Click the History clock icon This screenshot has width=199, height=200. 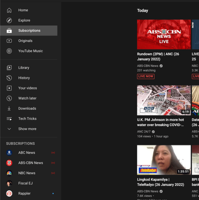tap(9, 78)
